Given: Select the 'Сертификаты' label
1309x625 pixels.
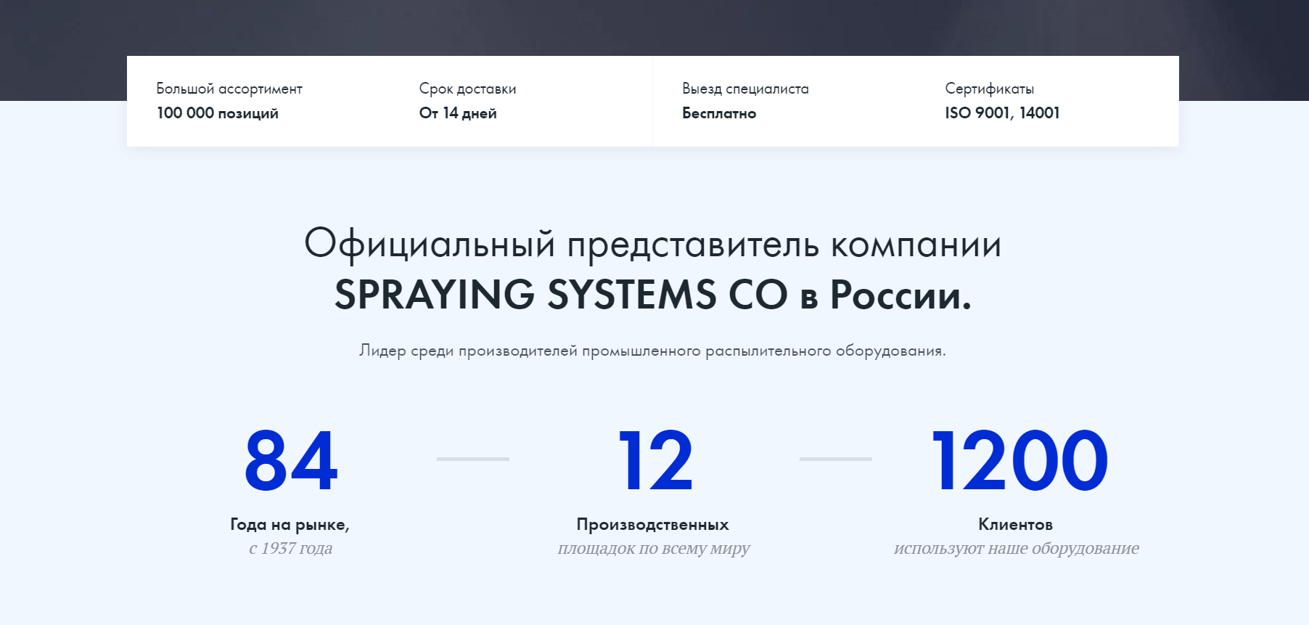Looking at the screenshot, I should 989,89.
